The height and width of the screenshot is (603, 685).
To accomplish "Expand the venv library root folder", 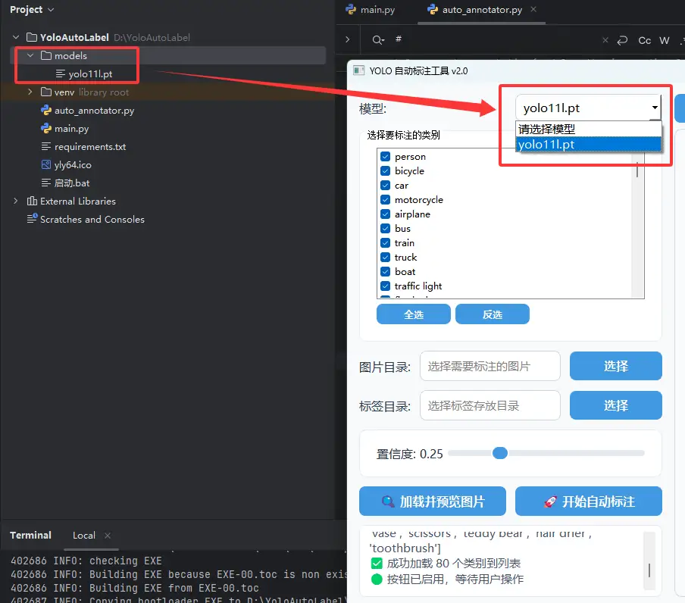I will (30, 92).
